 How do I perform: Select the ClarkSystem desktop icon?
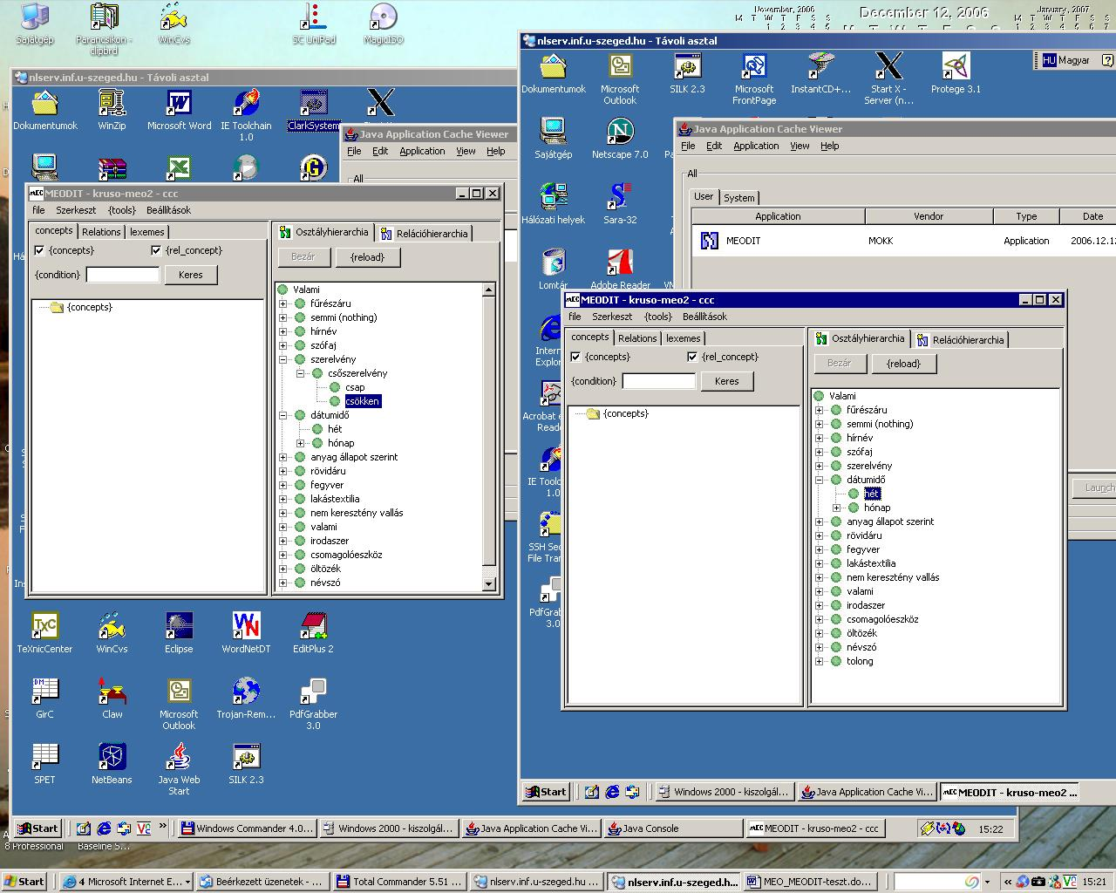click(313, 109)
